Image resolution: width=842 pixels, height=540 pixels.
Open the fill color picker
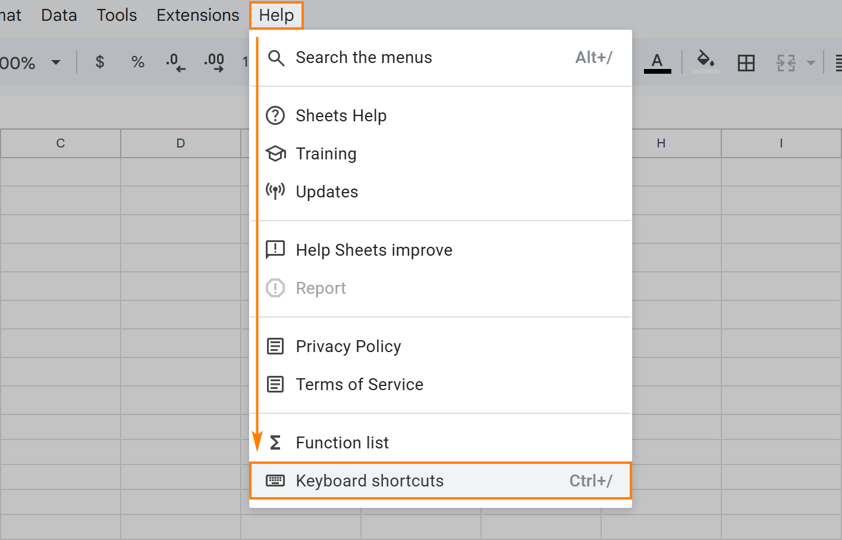pyautogui.click(x=706, y=62)
